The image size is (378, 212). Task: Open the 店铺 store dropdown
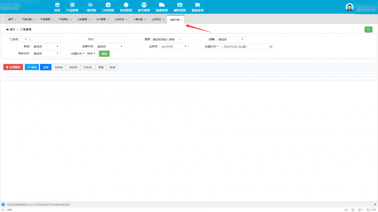231,39
